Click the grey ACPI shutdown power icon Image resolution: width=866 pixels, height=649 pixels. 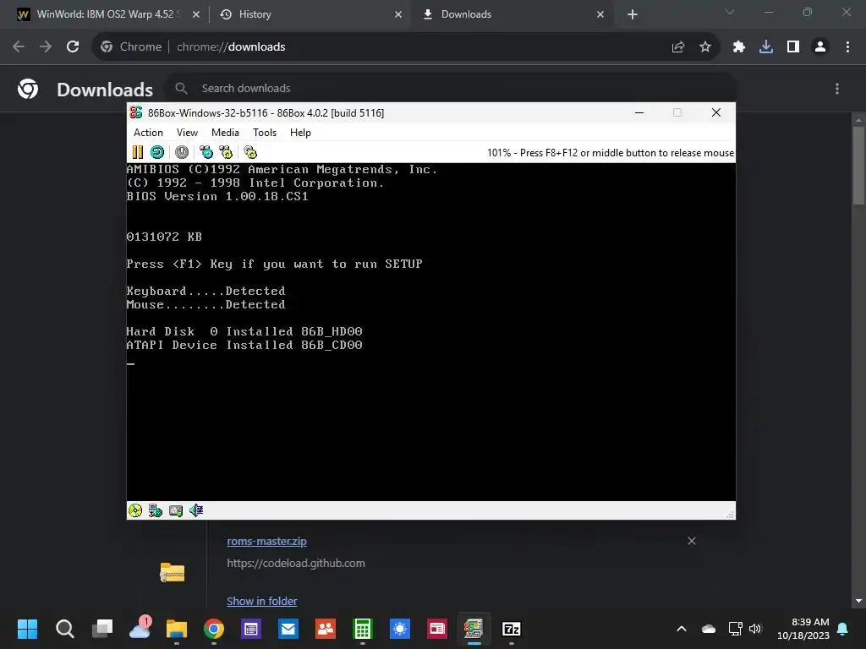[182, 152]
